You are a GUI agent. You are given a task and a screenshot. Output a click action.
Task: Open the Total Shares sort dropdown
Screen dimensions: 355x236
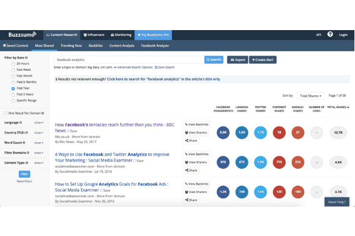coord(311,96)
